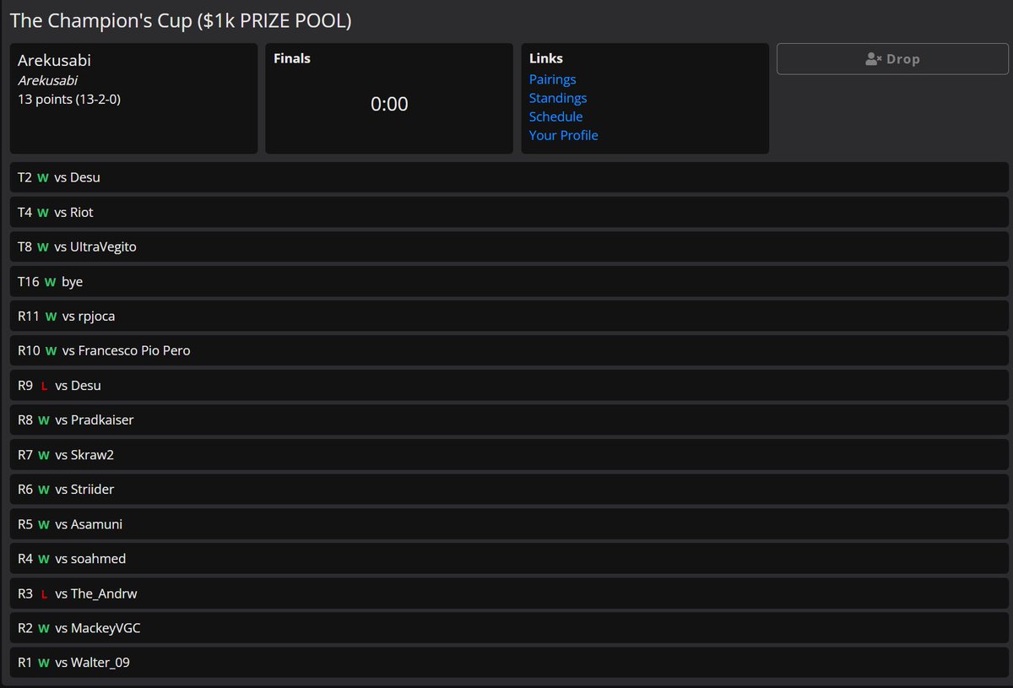The height and width of the screenshot is (688, 1013).
Task: Open the R5 match vs Asamuni
Action: 509,523
